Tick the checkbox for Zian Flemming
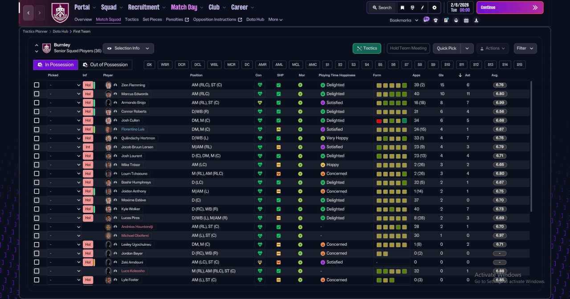 point(37,85)
